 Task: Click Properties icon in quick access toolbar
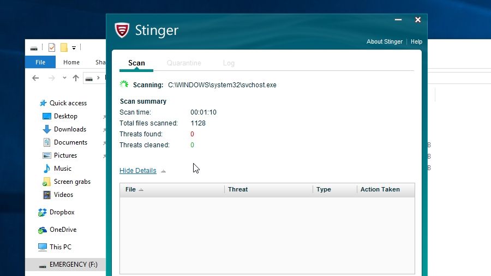[x=52, y=47]
